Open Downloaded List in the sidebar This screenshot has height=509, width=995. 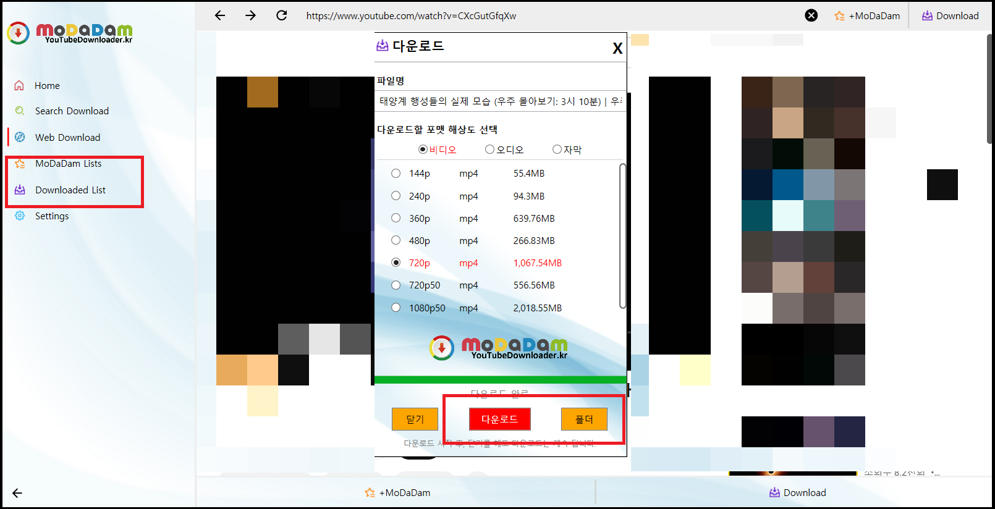coord(70,190)
